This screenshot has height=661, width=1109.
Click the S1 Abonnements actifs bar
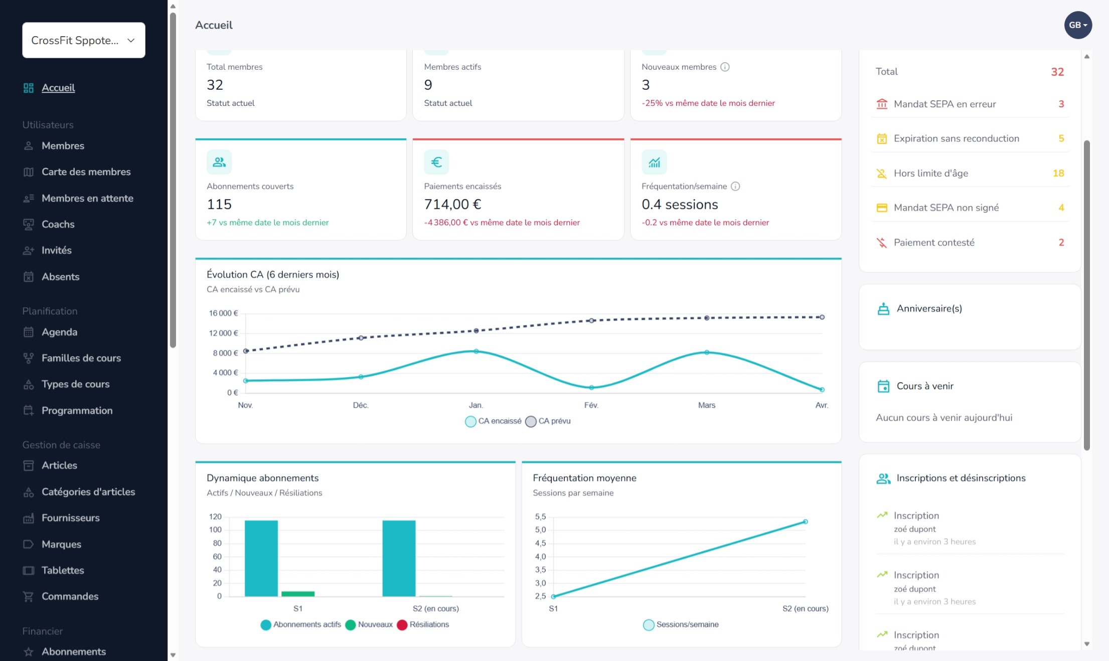point(261,558)
